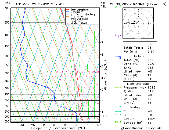Click the 'StmDir' value 119°
Viewport: 169px width, 130px height.
[151, 119]
